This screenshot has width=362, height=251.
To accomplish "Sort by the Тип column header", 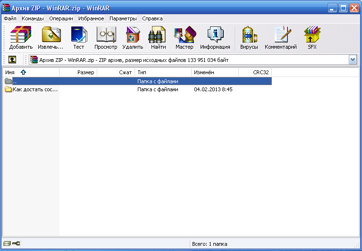I will coord(163,72).
